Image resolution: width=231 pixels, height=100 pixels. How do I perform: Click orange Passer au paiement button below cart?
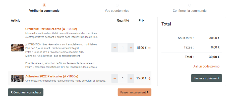pyautogui.click(x=134, y=92)
